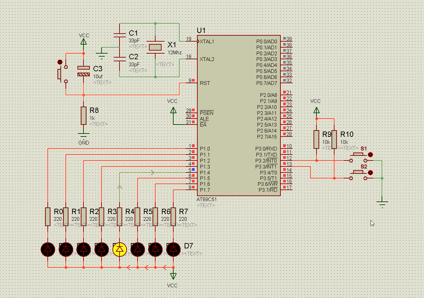
Task: Select pull-up resistor R9 body
Action: [x=316, y=139]
